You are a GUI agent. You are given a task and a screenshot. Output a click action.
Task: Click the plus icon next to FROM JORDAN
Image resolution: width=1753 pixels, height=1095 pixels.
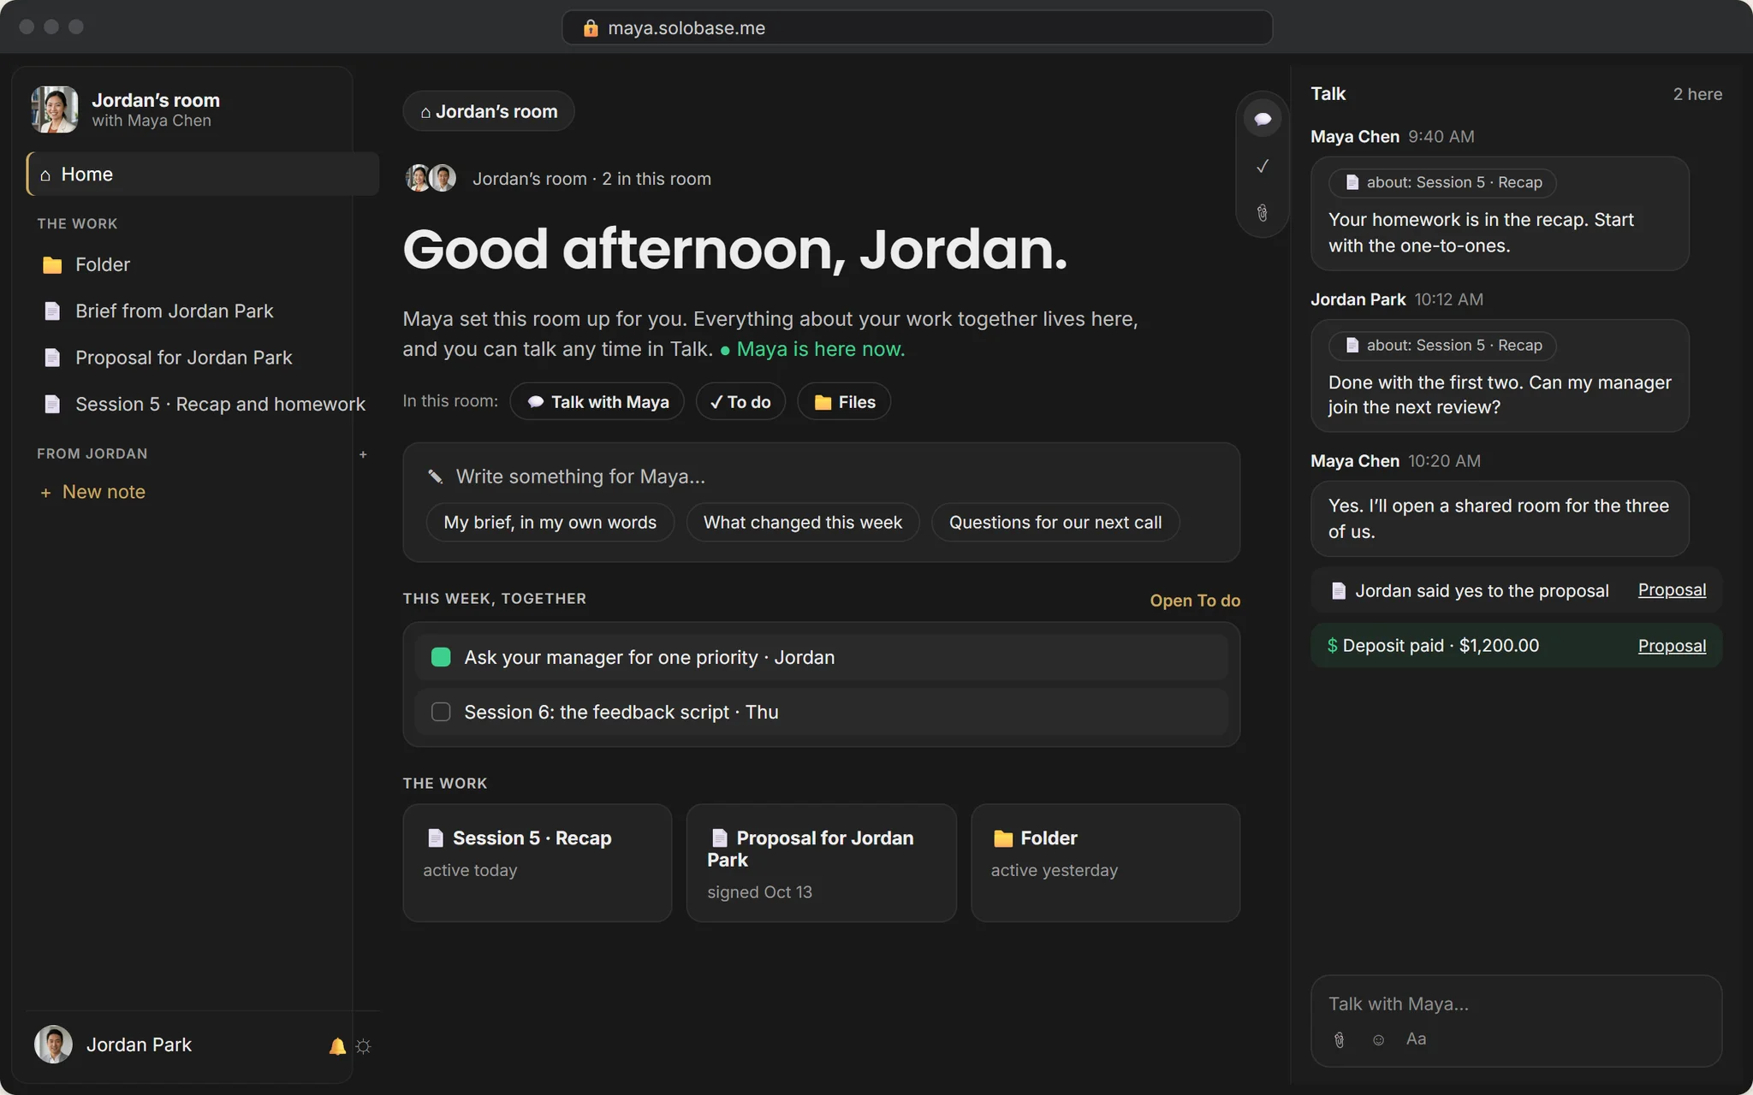tap(363, 454)
